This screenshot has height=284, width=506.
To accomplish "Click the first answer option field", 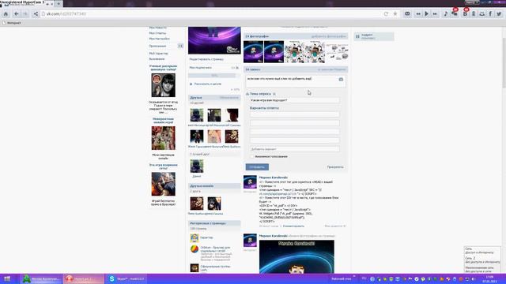I will coord(295,114).
